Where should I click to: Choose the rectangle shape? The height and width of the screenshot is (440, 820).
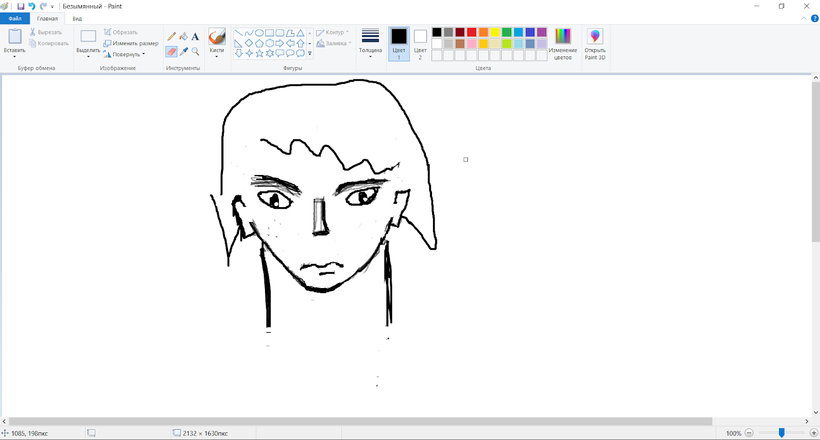pos(270,33)
